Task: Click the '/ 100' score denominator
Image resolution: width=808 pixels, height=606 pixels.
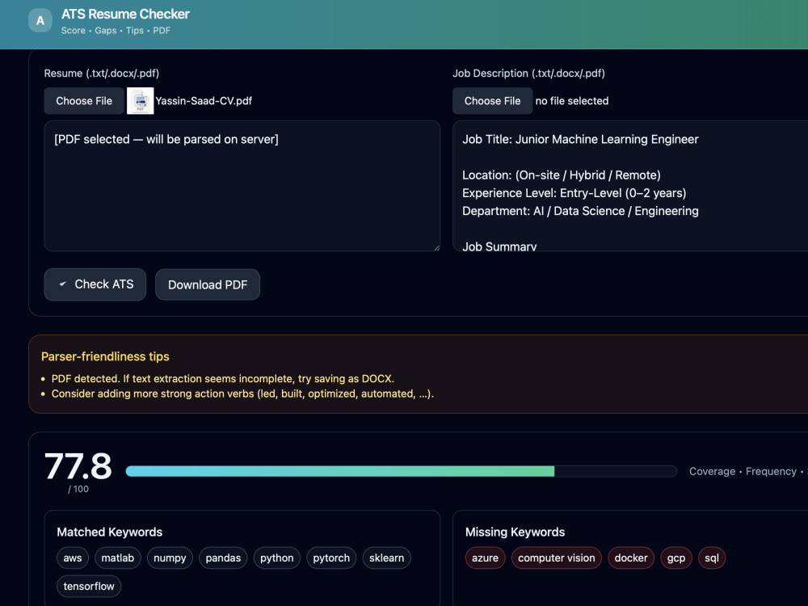Action: [x=78, y=489]
